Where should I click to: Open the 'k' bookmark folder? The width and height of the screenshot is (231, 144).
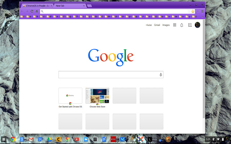tap(95, 17)
